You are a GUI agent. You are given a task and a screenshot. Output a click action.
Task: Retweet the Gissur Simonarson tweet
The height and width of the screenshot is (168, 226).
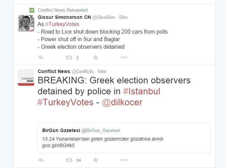coord(69,58)
